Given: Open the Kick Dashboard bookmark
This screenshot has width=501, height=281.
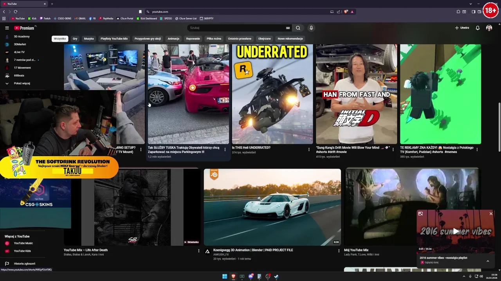Looking at the screenshot, I should pyautogui.click(x=146, y=18).
